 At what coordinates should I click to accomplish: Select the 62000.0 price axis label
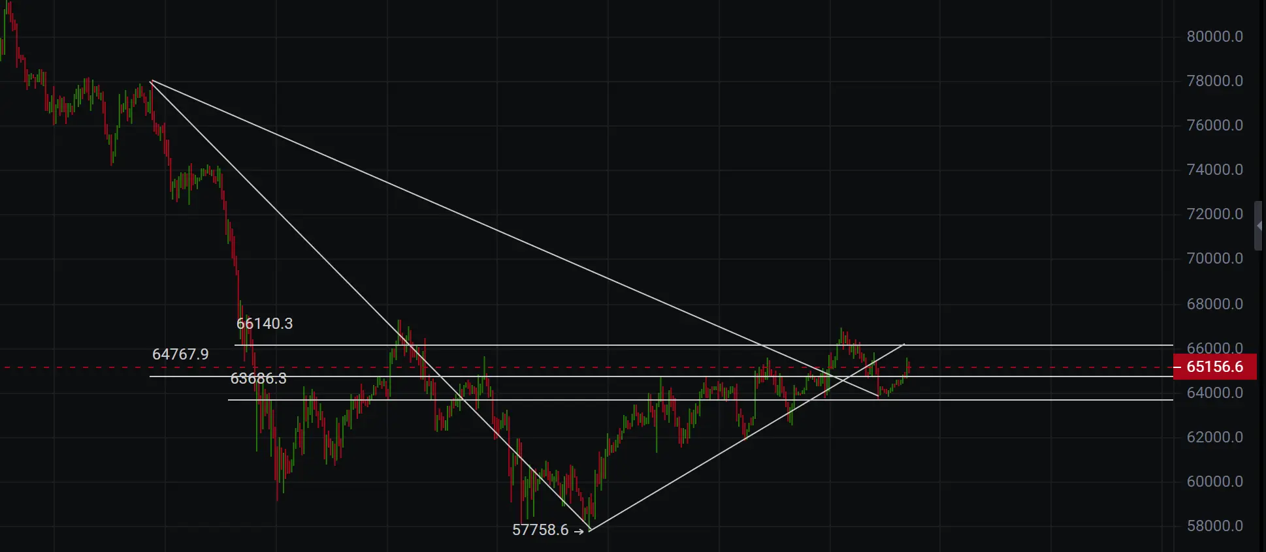[x=1214, y=437]
